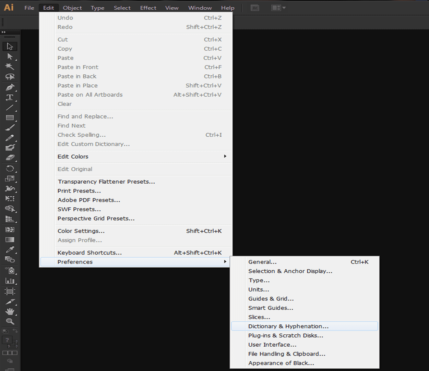Image resolution: width=429 pixels, height=371 pixels.
Task: Select the Magic Wand tool
Action: tap(10, 66)
